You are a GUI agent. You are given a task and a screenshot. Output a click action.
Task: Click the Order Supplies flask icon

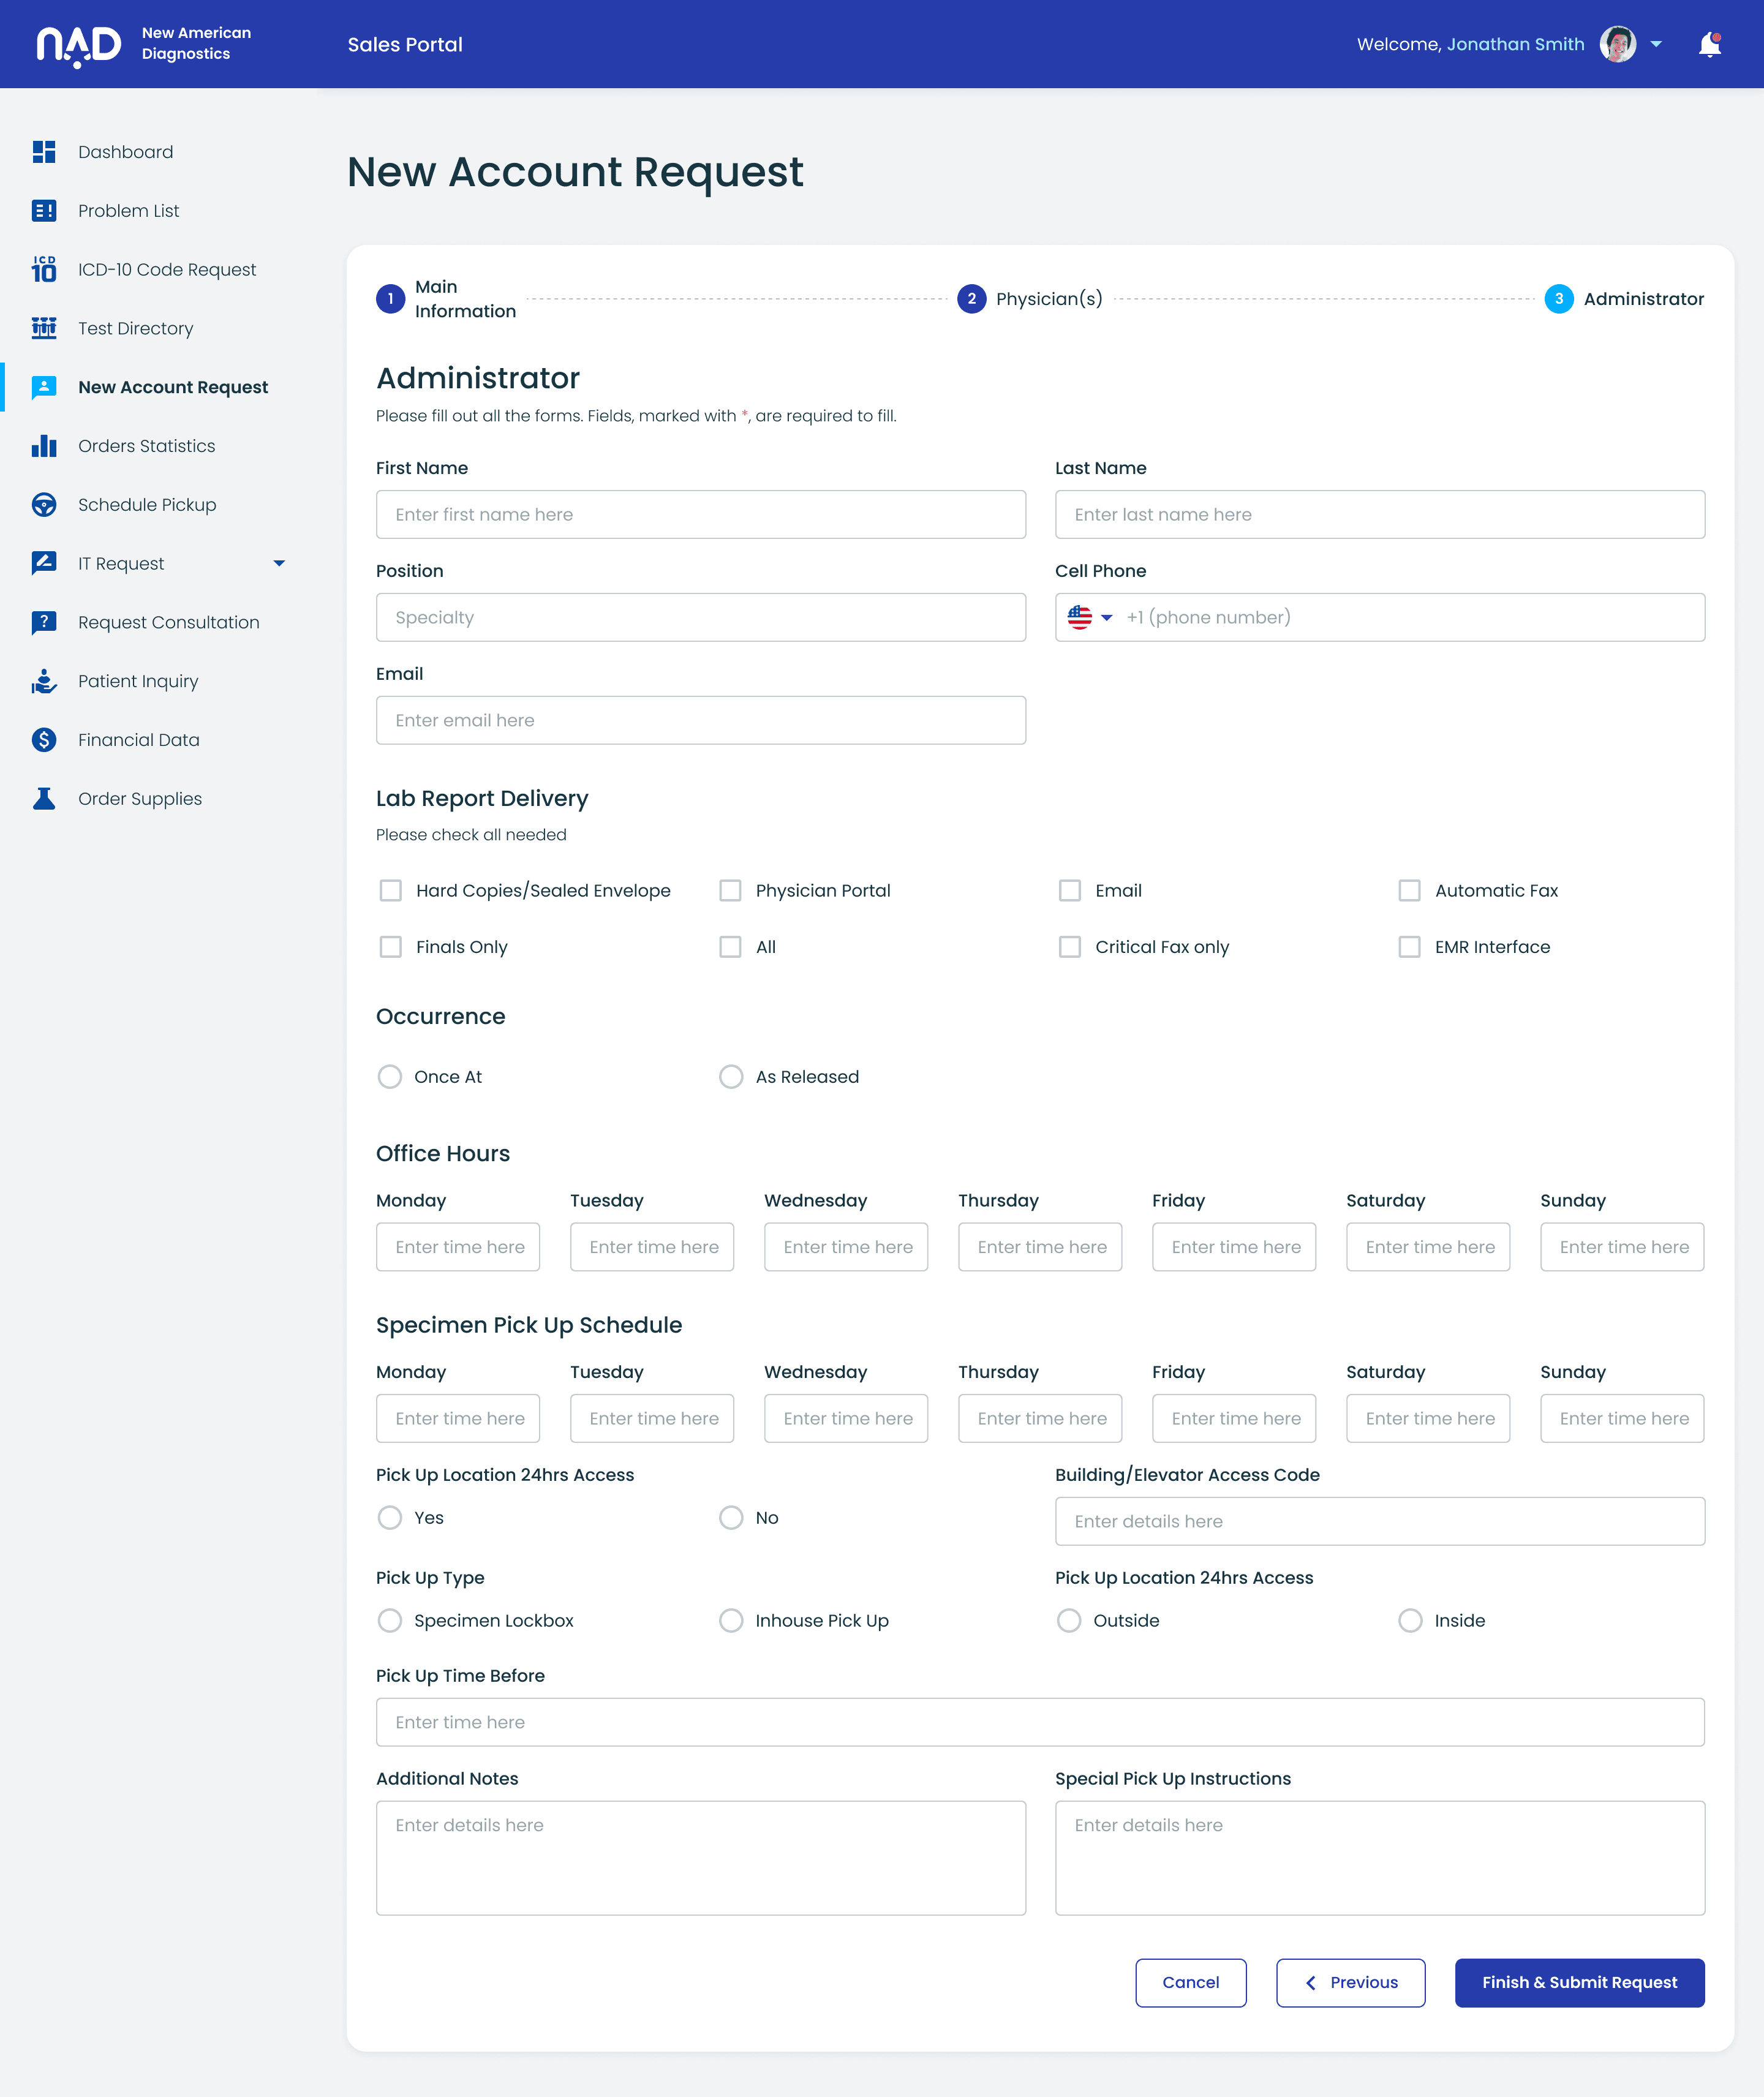pyautogui.click(x=44, y=799)
